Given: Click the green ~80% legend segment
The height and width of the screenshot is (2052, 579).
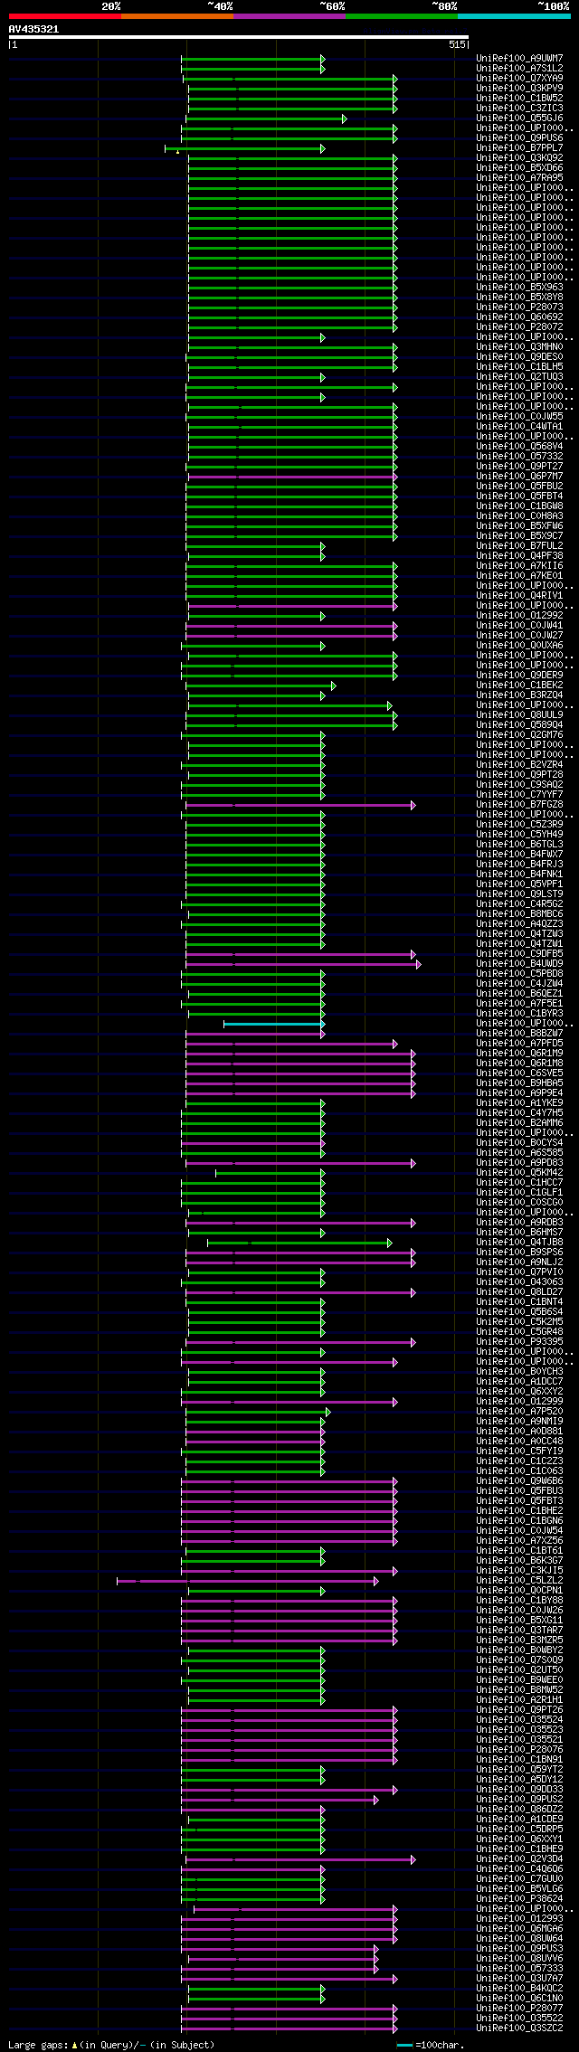Looking at the screenshot, I should [x=402, y=16].
